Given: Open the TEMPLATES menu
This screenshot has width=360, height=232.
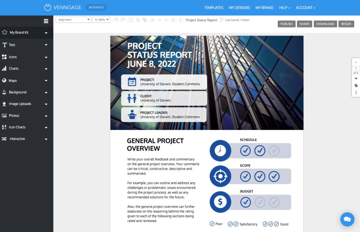Looking at the screenshot, I should coord(214,7).
